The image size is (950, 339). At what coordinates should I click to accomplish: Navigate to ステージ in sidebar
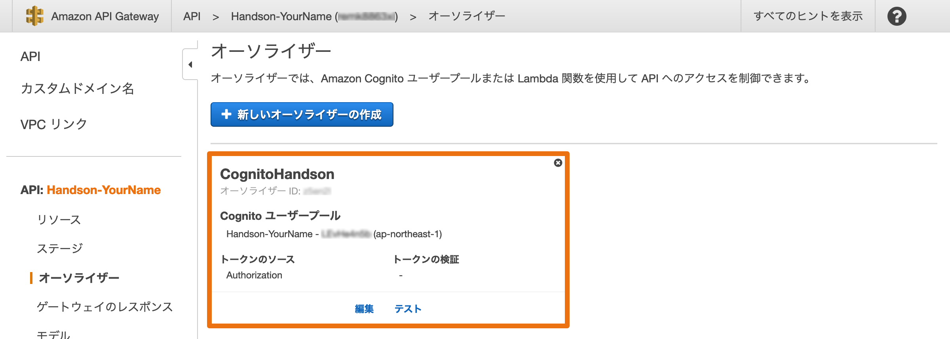click(60, 248)
